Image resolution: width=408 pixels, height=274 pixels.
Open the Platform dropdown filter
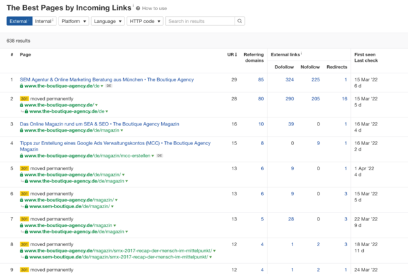point(73,21)
